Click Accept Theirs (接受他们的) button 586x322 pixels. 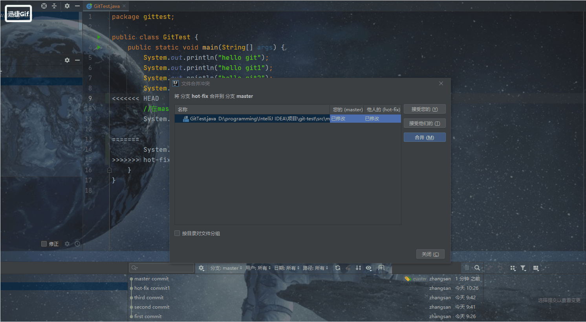[x=425, y=123]
